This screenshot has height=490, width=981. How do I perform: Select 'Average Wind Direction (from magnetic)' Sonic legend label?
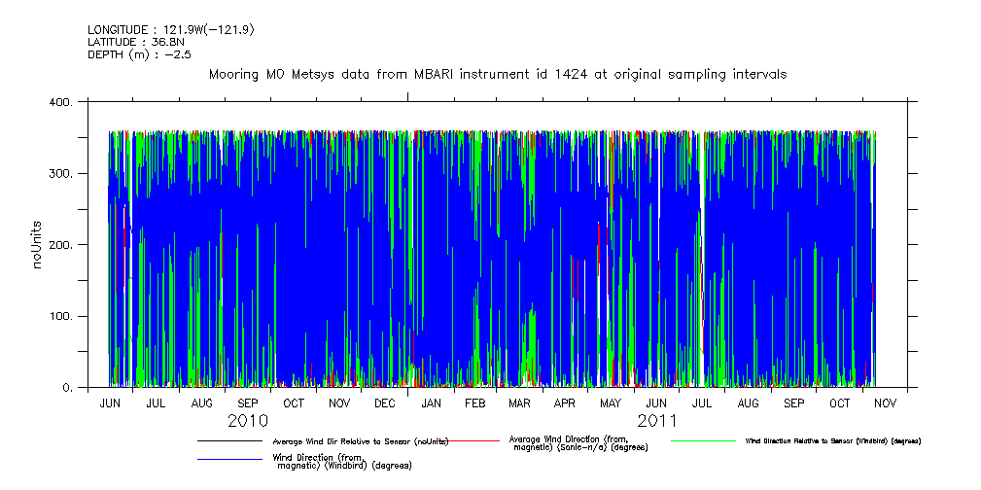click(578, 442)
